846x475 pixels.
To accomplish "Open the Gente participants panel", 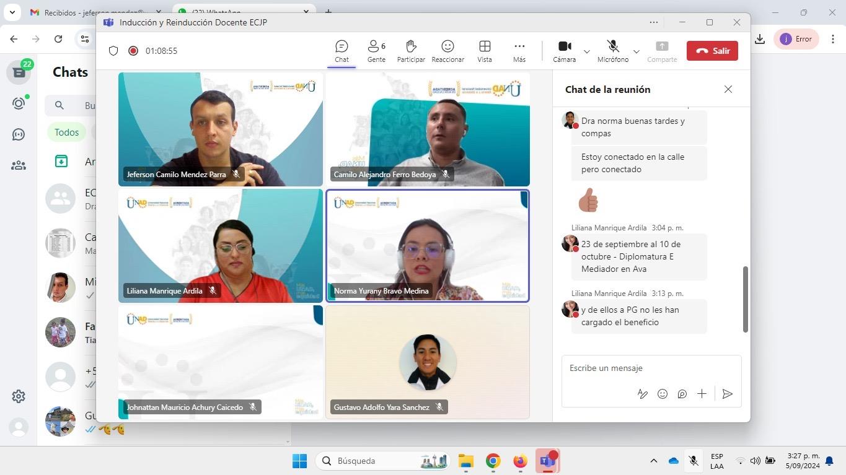I will [x=376, y=51].
